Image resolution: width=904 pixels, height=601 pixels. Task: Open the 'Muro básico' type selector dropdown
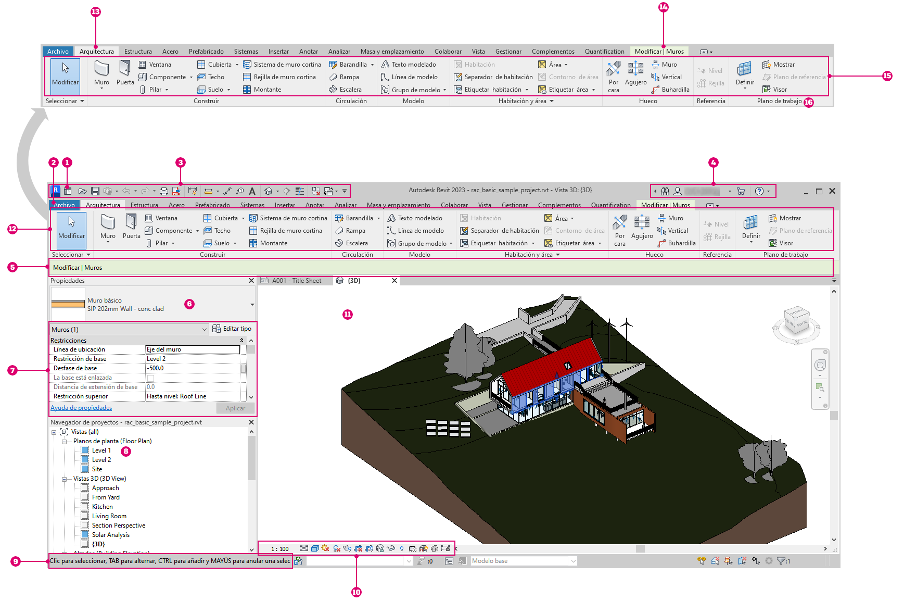coord(252,305)
